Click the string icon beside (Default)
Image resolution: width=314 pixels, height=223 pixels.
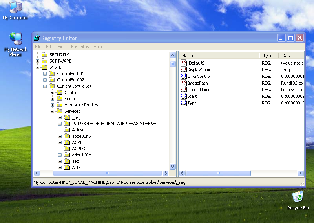183,63
